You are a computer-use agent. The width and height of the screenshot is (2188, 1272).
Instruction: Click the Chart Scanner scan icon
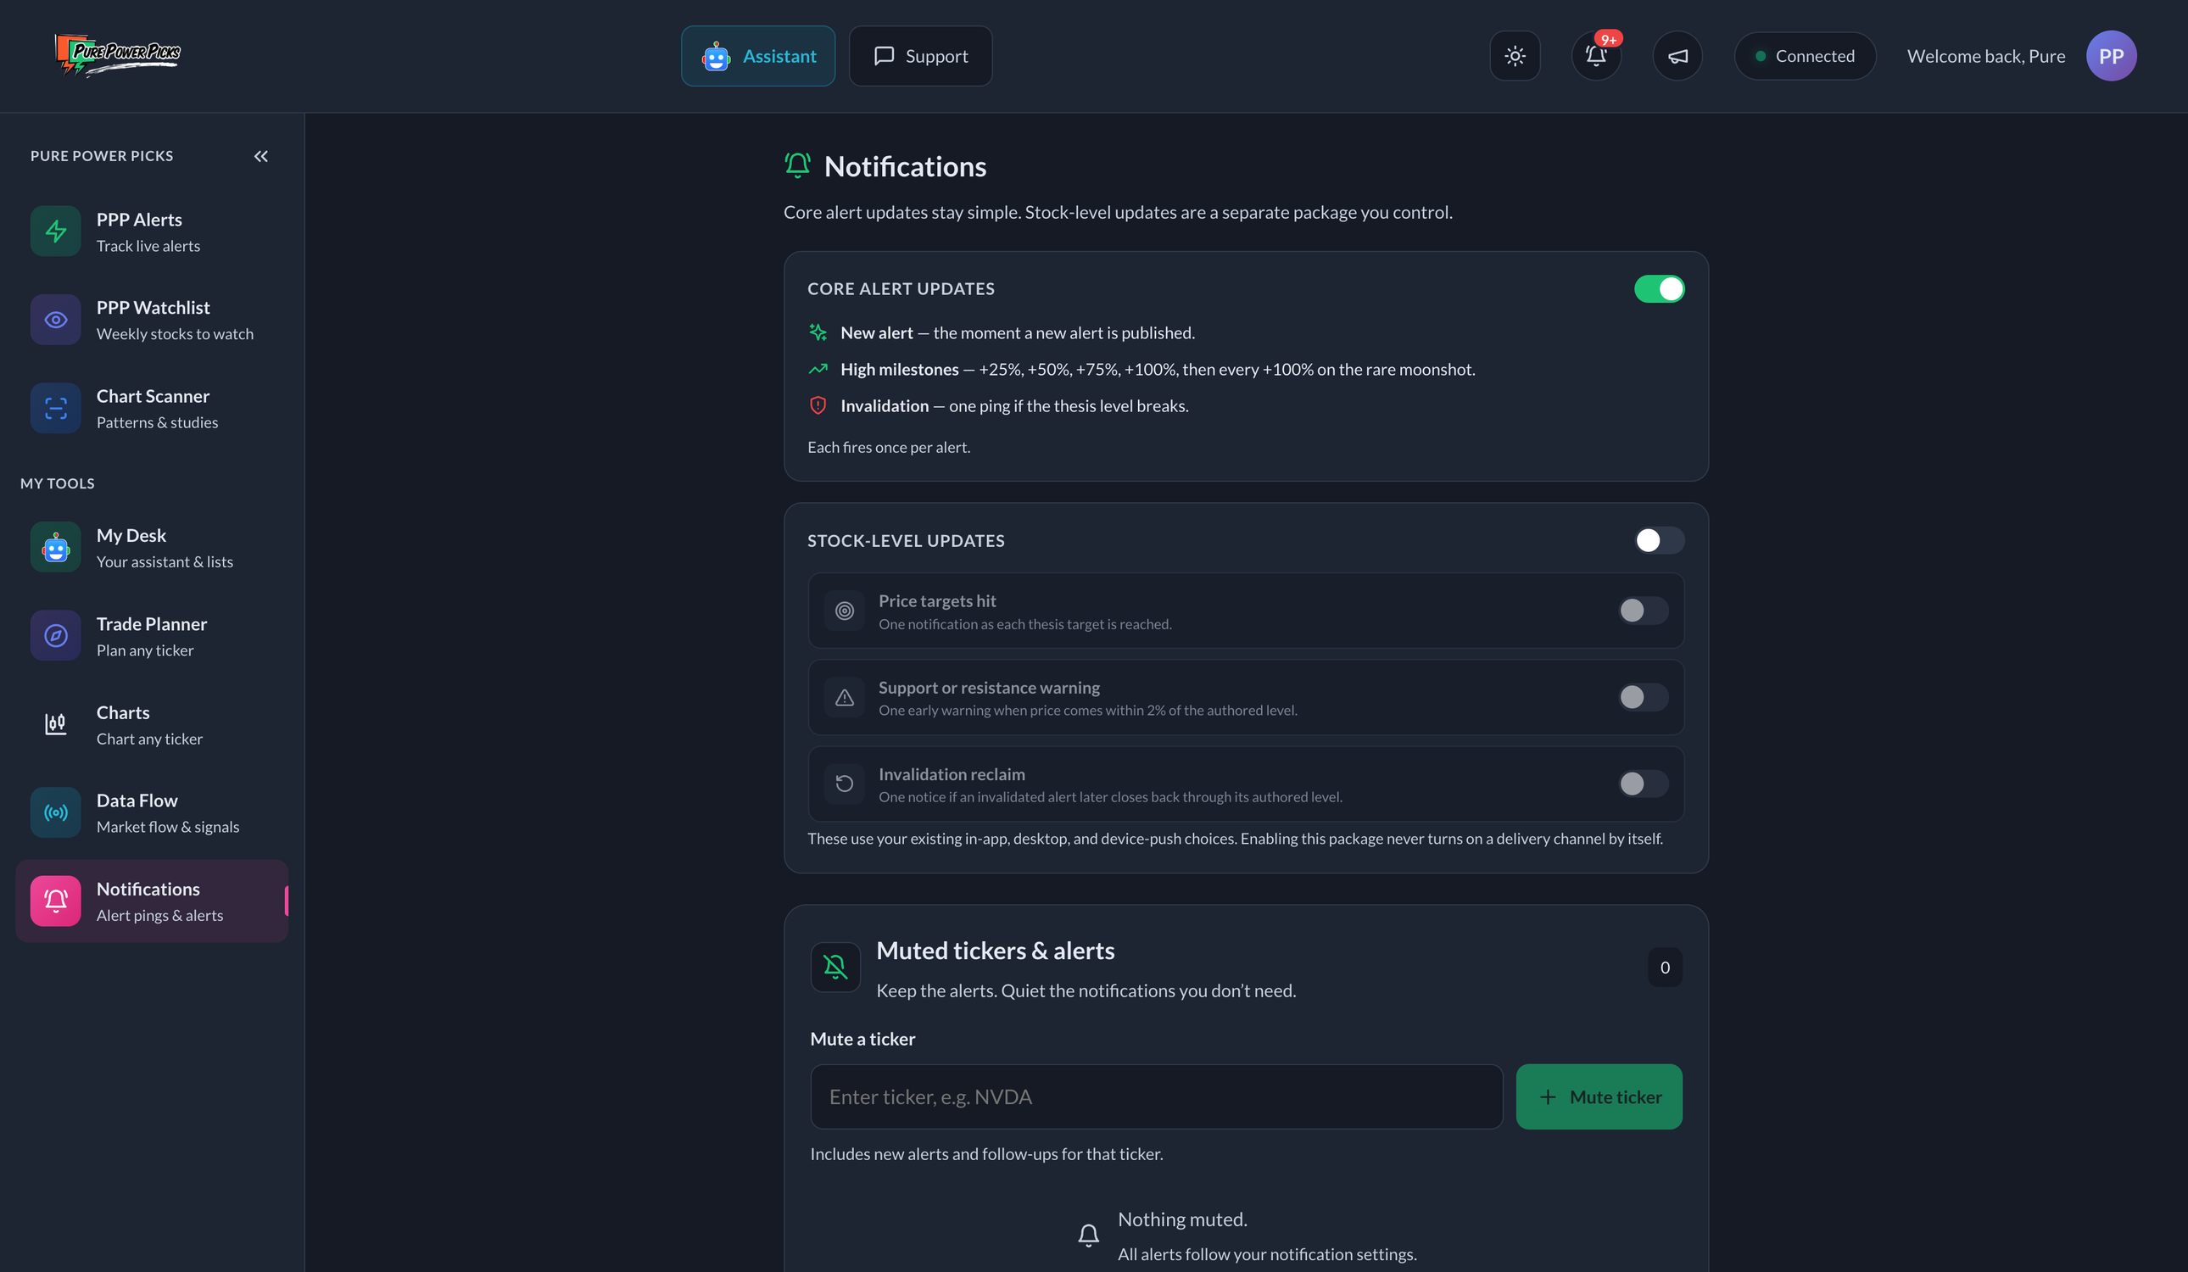click(x=56, y=408)
